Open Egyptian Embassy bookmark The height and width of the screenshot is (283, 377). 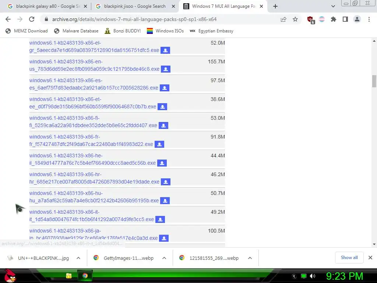pos(211,31)
